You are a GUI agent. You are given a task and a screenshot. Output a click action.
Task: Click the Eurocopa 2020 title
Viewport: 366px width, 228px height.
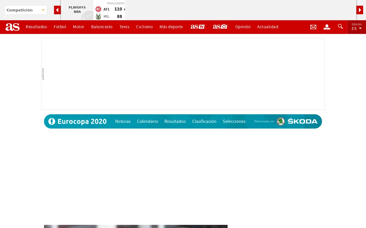(82, 121)
